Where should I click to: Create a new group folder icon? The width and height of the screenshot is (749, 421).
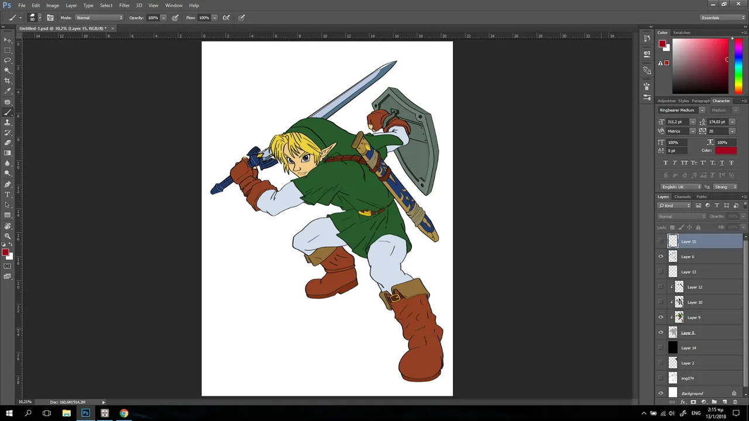pyautogui.click(x=714, y=402)
